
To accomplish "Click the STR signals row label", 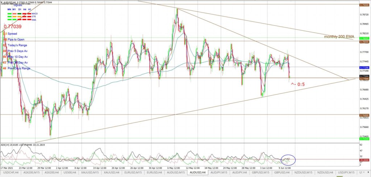I will (34, 17).
